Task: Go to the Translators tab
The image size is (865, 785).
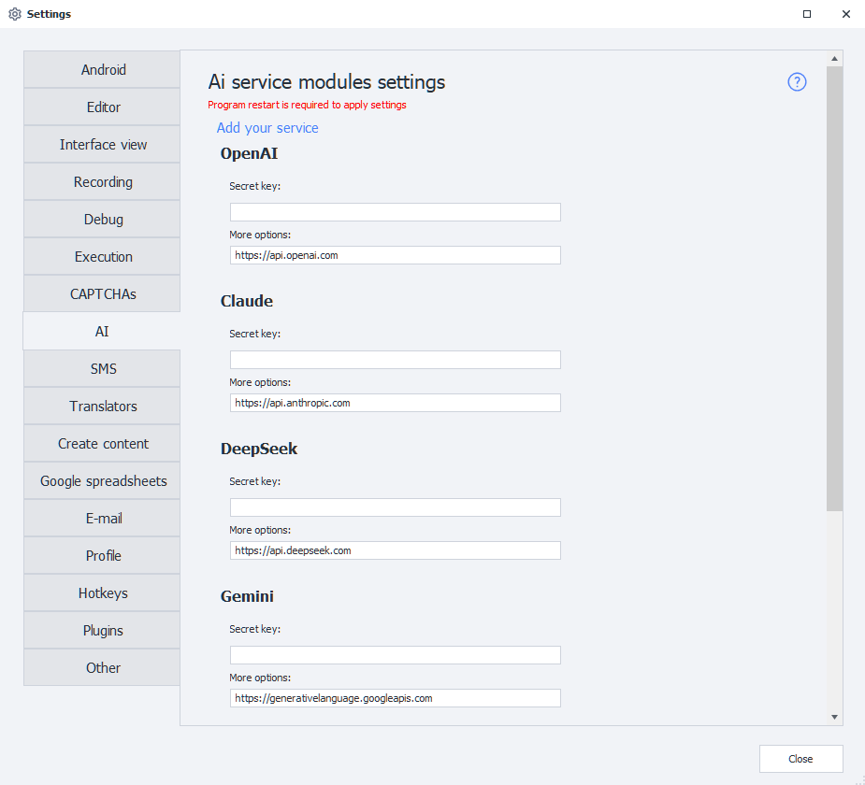Action: (x=102, y=407)
